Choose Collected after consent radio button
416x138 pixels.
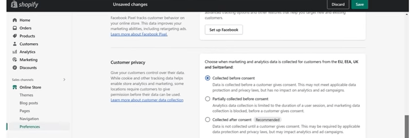pos(207,120)
